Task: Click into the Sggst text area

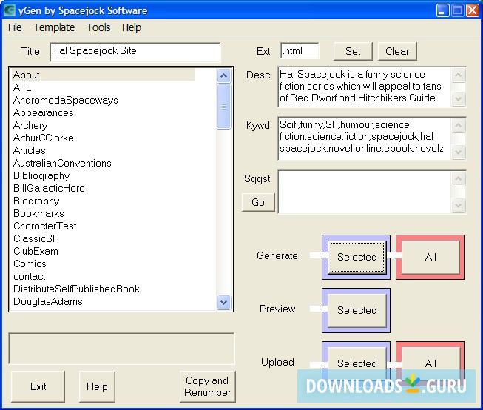Action: coord(365,192)
